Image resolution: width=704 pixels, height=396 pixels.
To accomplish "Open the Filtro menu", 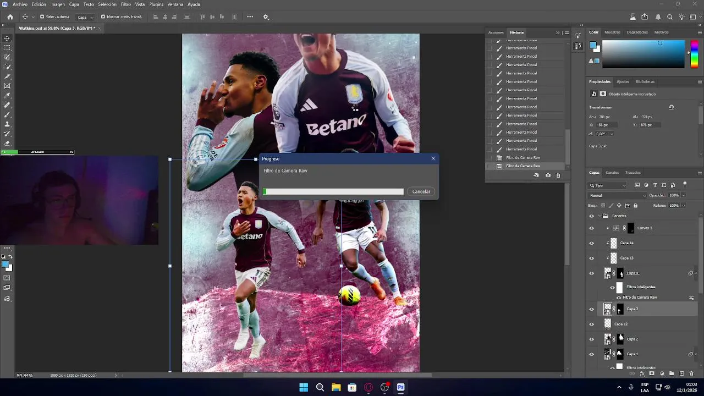I will click(125, 4).
